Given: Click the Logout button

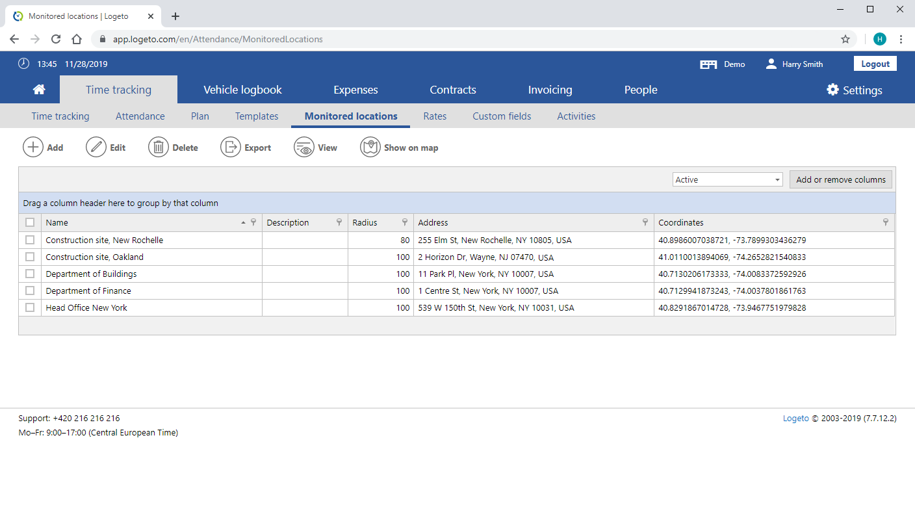Looking at the screenshot, I should 875,64.
